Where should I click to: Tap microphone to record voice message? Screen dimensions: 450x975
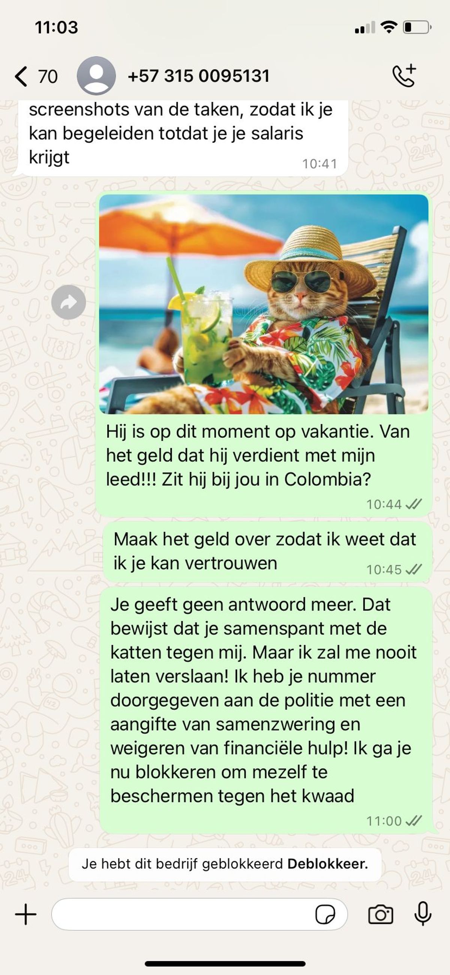(423, 914)
